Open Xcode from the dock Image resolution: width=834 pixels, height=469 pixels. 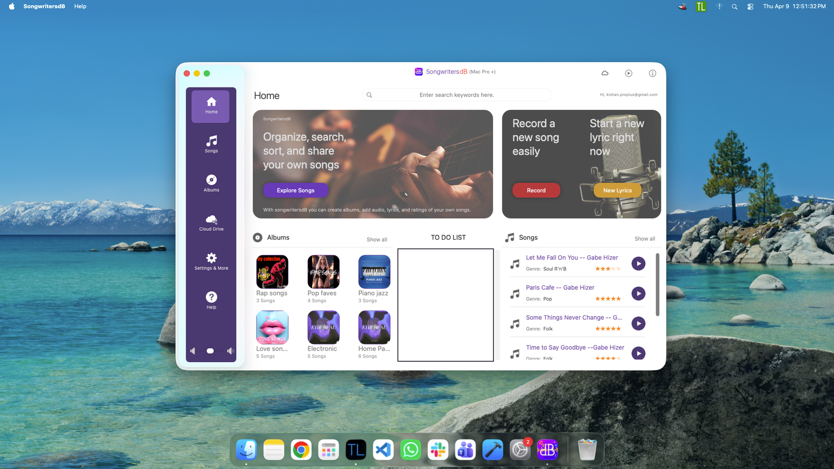493,450
